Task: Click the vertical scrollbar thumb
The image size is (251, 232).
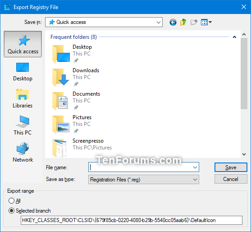Action: [244, 74]
